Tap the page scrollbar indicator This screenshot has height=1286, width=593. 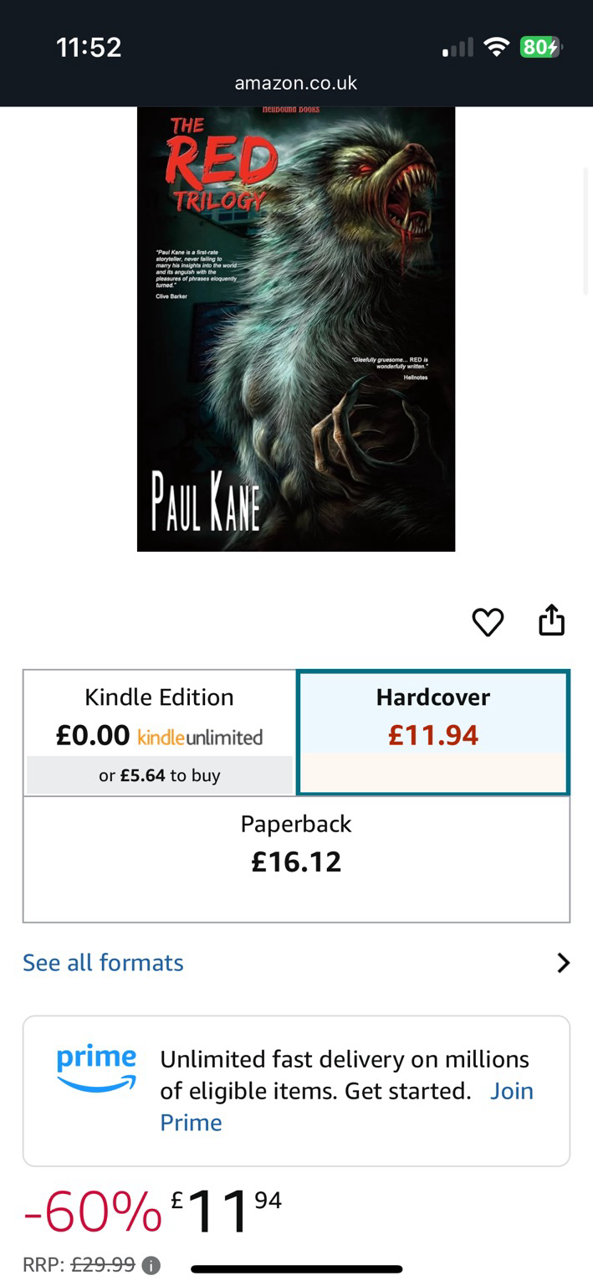tap(586, 230)
